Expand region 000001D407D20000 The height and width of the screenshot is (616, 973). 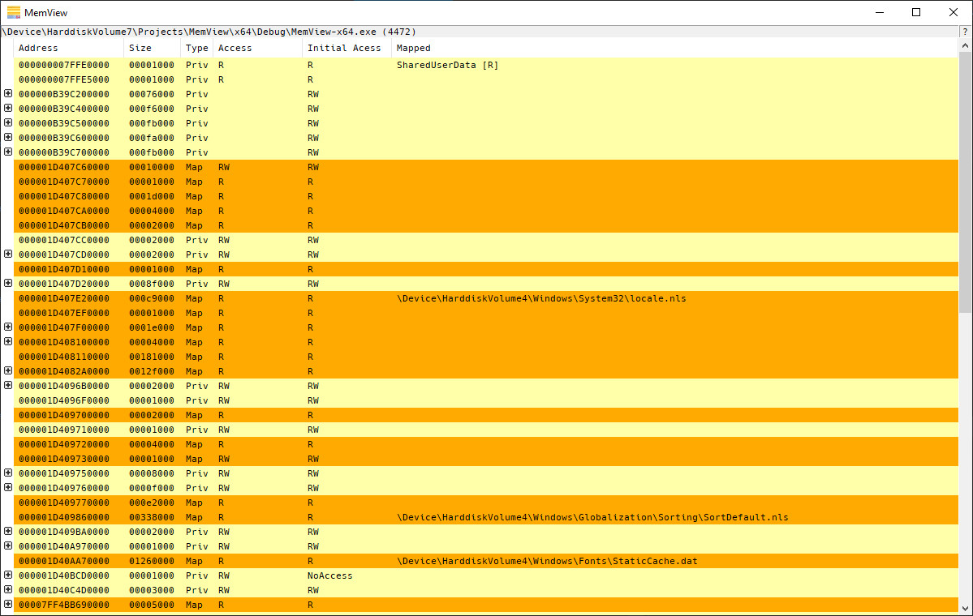point(8,283)
